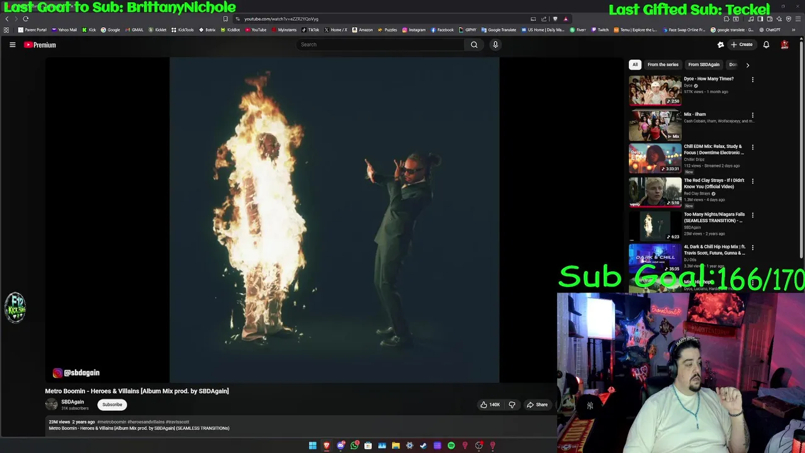Screen dimensions: 805x453
Task: Open Brave Rewards triangle icon
Action: [x=565, y=19]
